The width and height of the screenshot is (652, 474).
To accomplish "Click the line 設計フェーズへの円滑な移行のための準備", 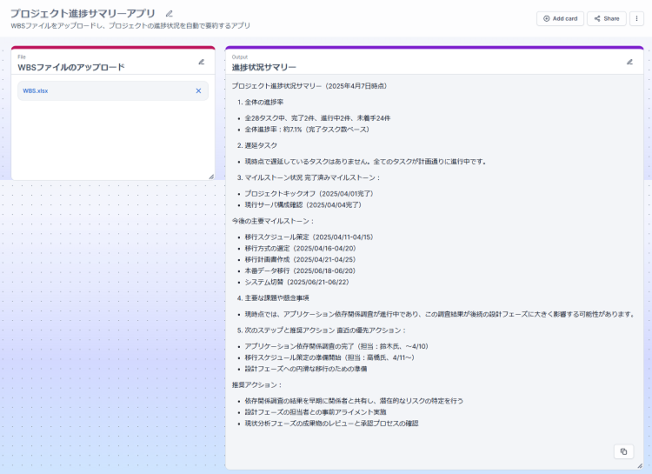I will (306, 369).
